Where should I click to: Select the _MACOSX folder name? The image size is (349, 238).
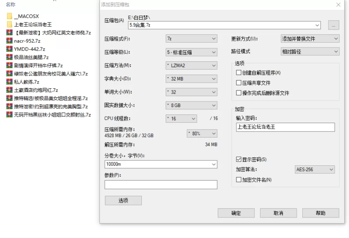(x=27, y=17)
